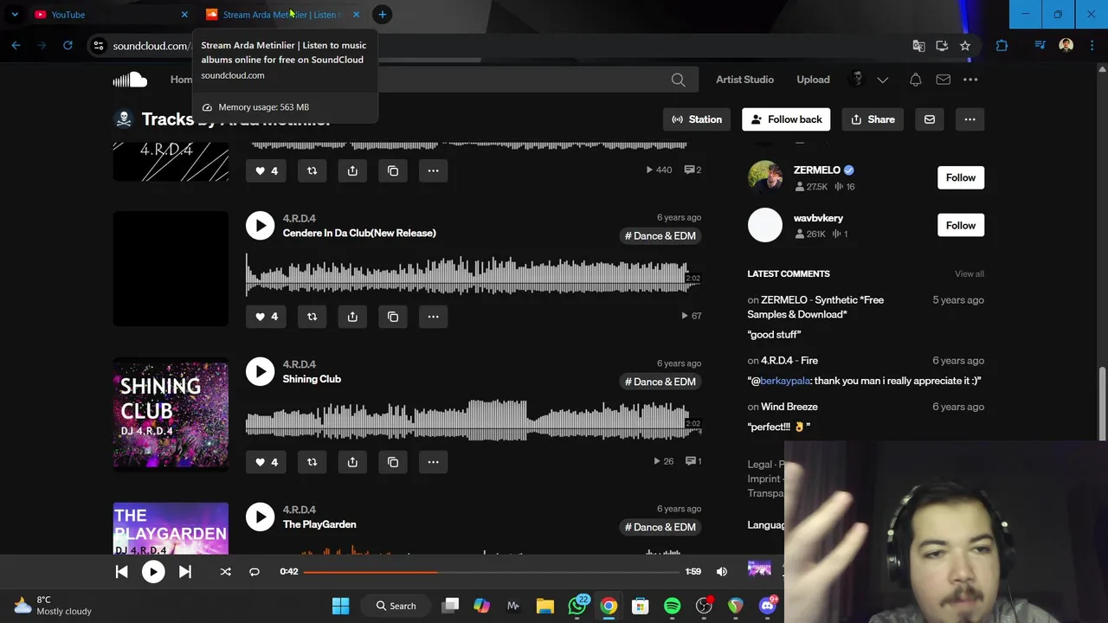
Task: Play the Shining Club track
Action: tap(260, 371)
